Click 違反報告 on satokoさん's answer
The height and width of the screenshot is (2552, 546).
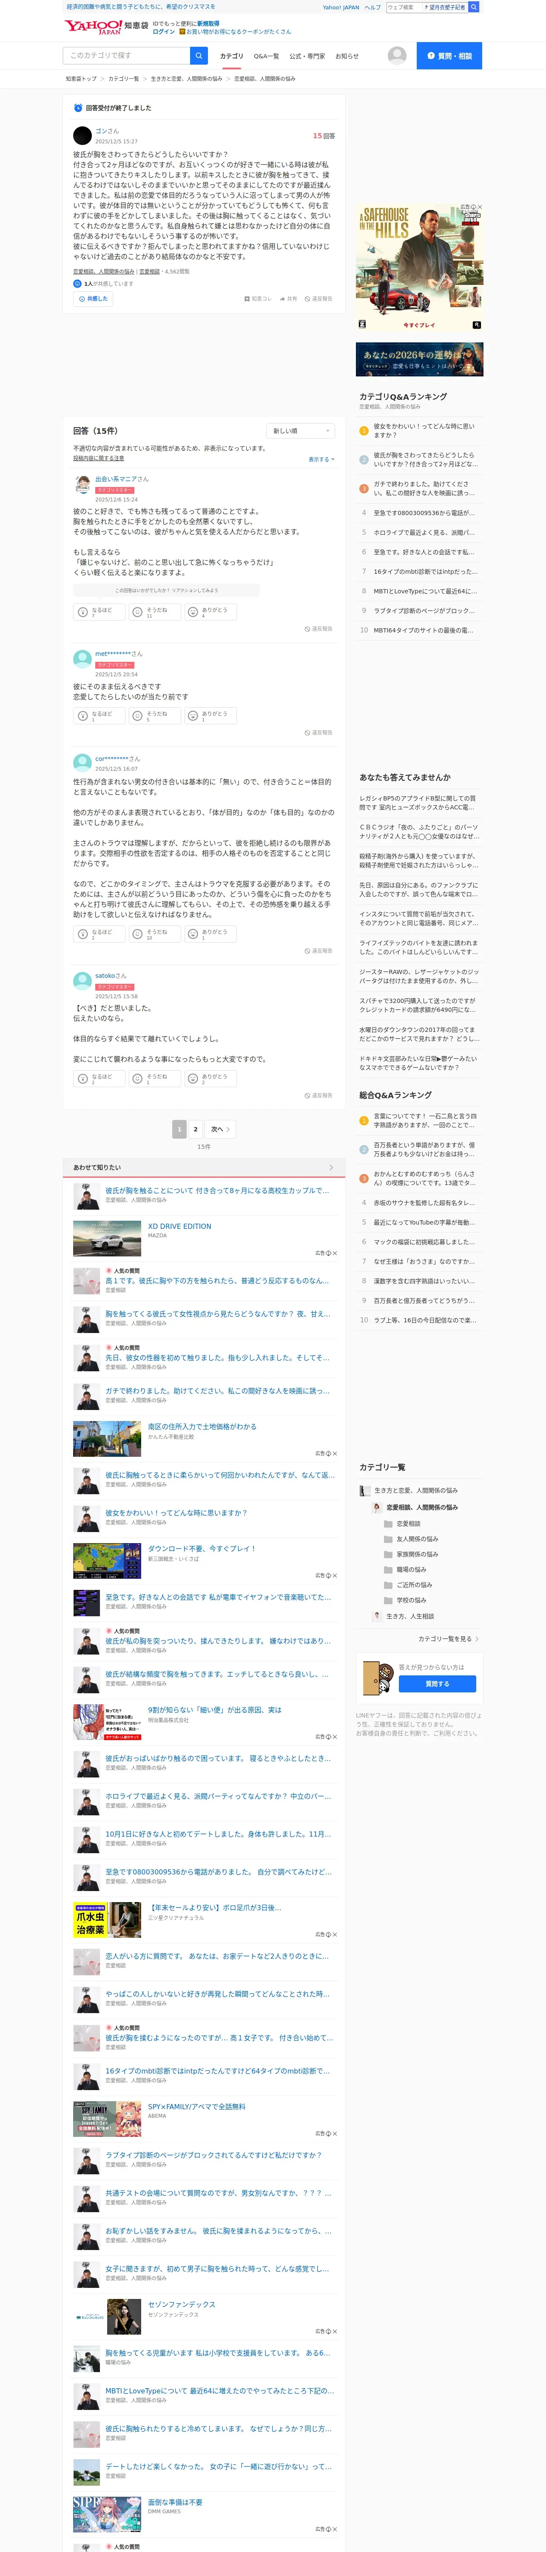318,1096
